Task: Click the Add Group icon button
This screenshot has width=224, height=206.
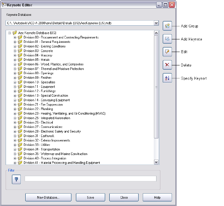Action: tap(167, 26)
